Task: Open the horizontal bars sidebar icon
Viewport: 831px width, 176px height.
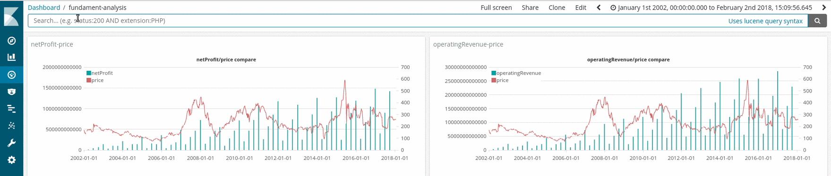Action: coord(11,109)
